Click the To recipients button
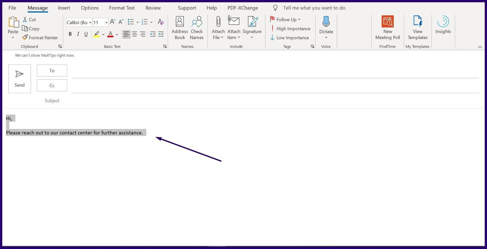Image resolution: width=487 pixels, height=249 pixels. coord(52,70)
